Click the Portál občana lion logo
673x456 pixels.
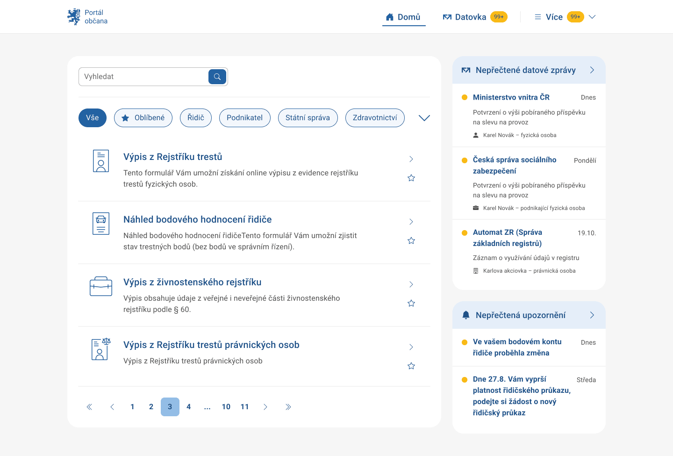coord(74,16)
